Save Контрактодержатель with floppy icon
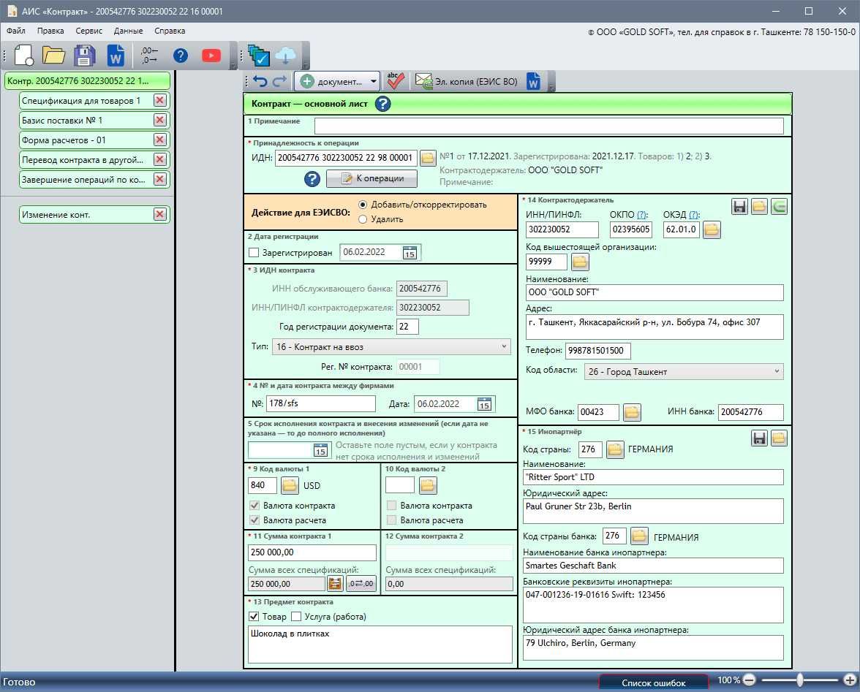The image size is (860, 692). point(739,207)
